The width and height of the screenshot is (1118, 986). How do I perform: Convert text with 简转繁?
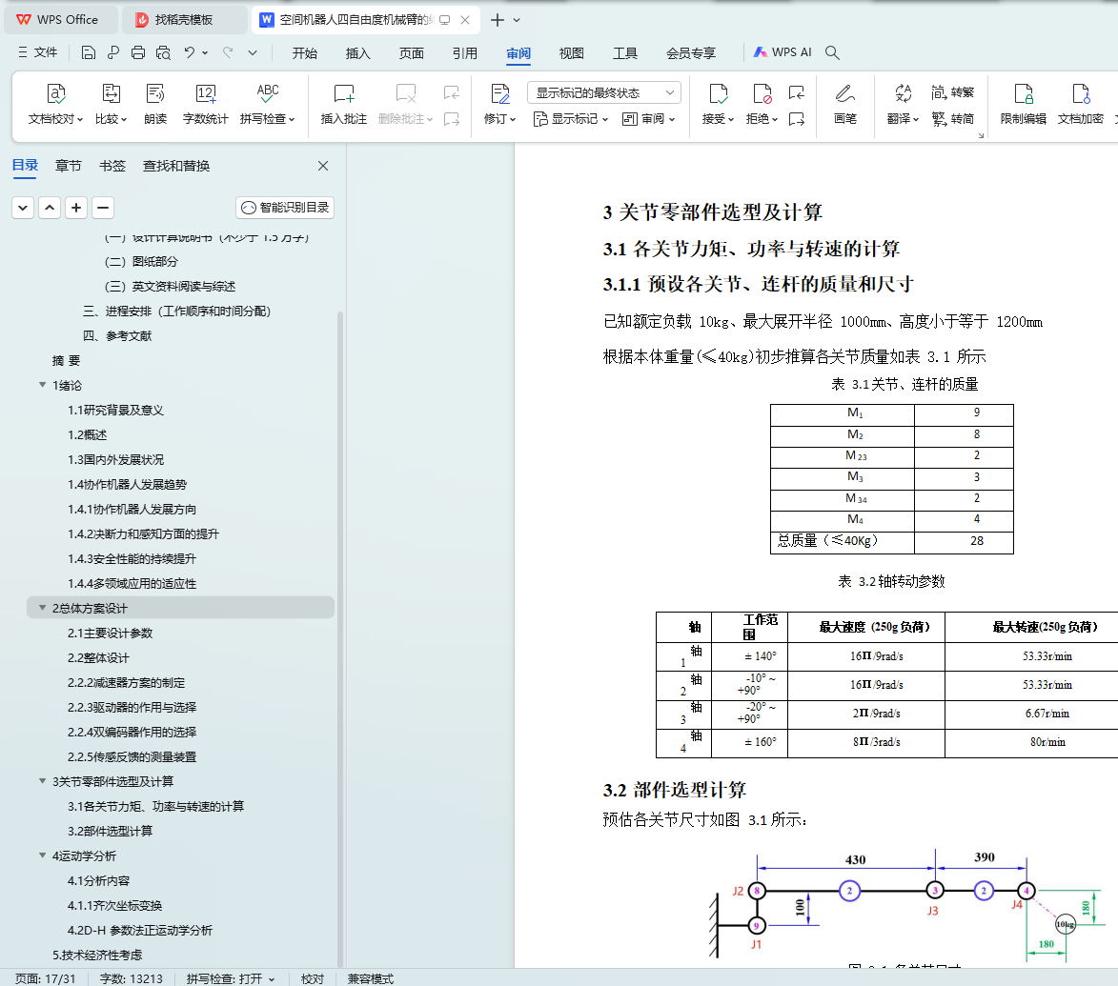click(x=952, y=91)
